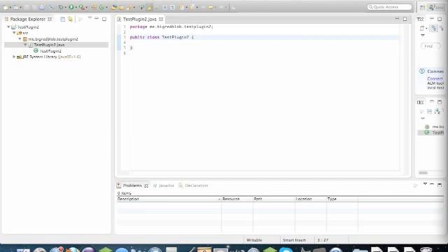The width and height of the screenshot is (448, 252).
Task: Open the Package Explorer view menu arrow
Action: coord(90,17)
